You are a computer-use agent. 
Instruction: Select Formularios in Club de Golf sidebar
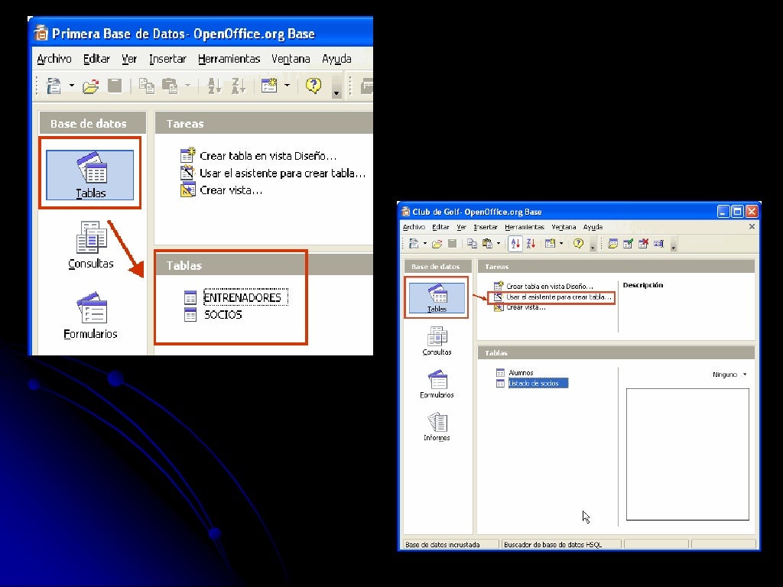(x=437, y=384)
